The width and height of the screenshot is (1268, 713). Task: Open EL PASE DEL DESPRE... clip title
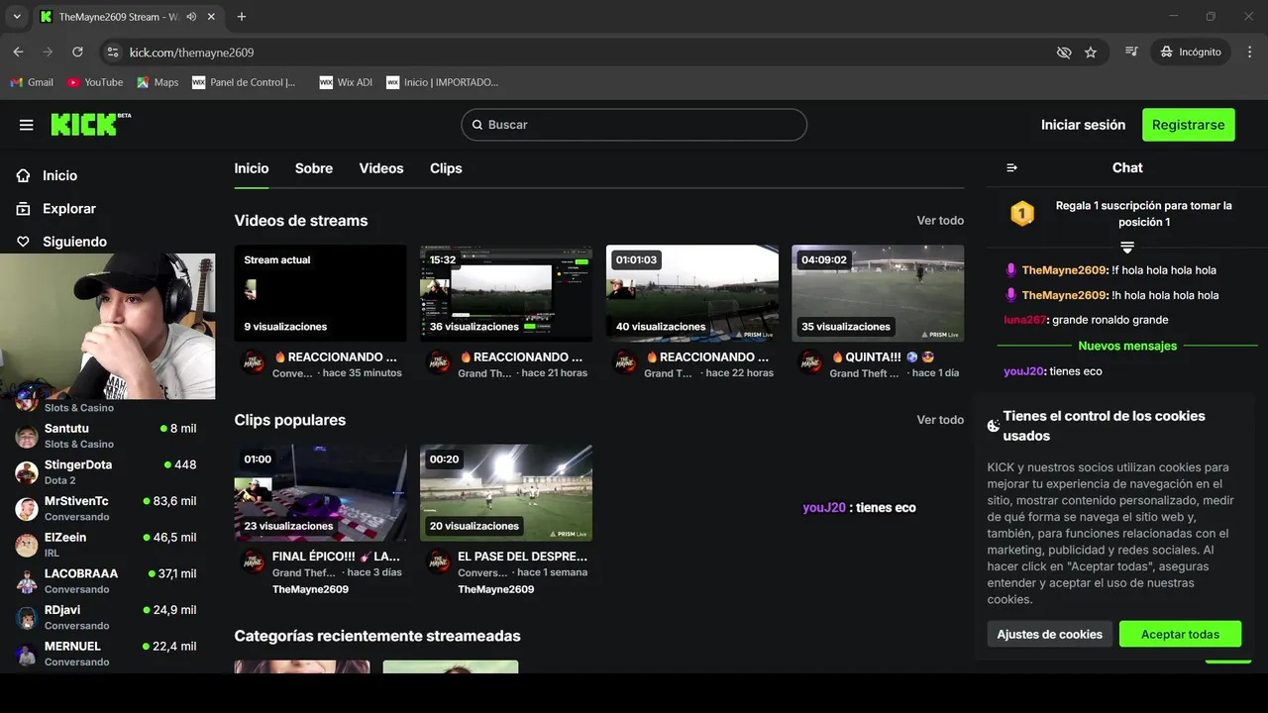click(522, 557)
